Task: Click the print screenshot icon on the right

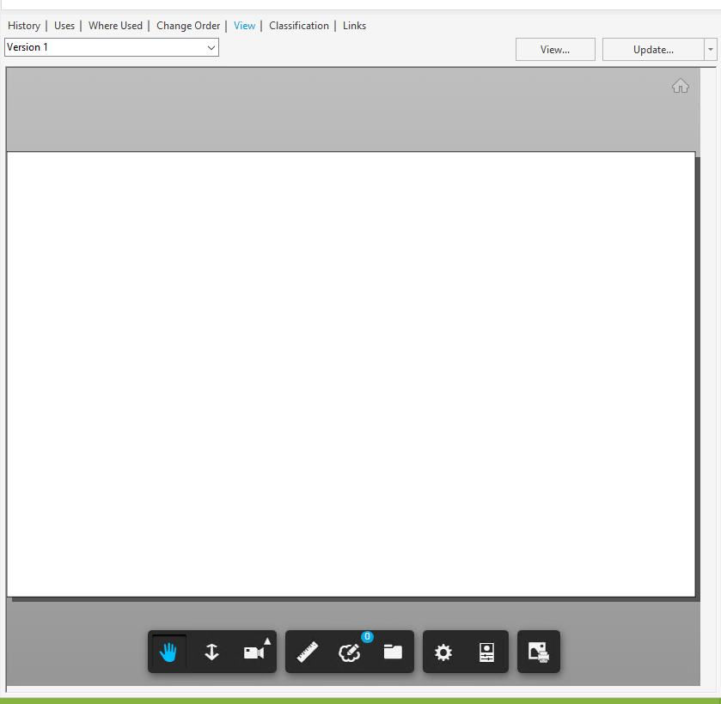Action: (538, 652)
